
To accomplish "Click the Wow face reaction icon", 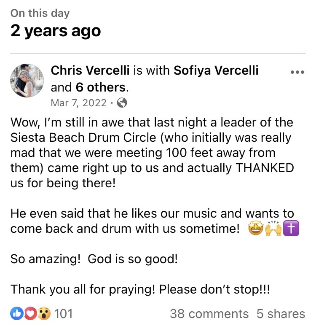I will (44, 313).
